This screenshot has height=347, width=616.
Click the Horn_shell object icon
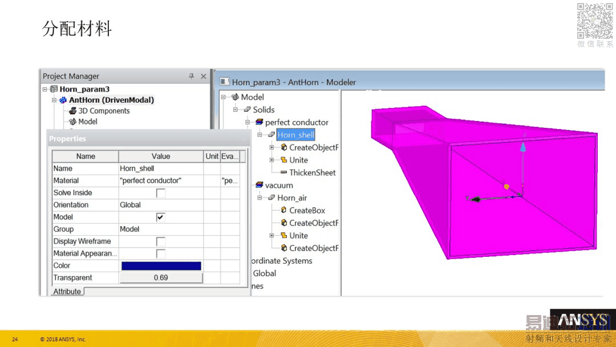(271, 135)
